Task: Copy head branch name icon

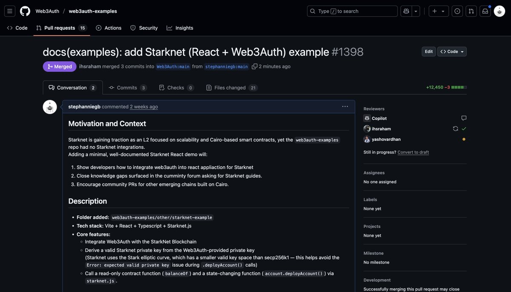Action: 255,66
